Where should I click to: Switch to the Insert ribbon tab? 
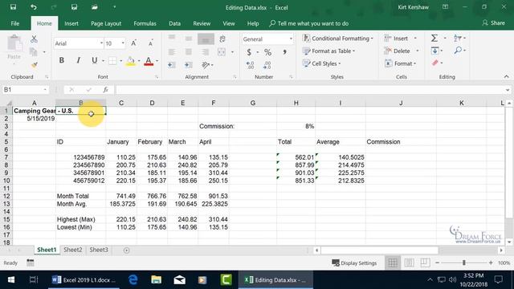71,23
